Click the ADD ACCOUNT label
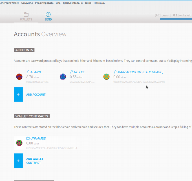Screen dimensions: 192x181 coord(36,95)
